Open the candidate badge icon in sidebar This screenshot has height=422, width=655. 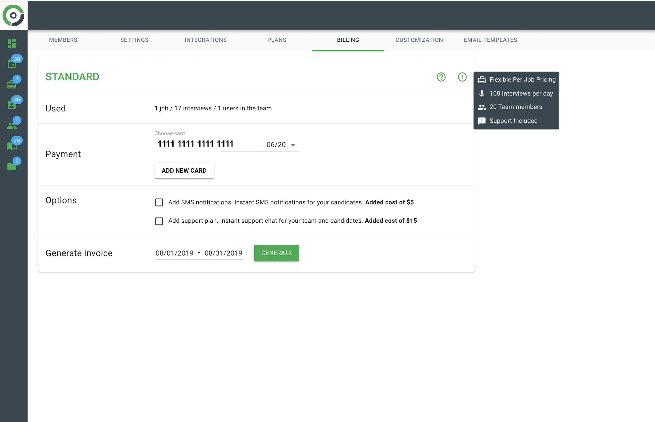click(x=12, y=105)
